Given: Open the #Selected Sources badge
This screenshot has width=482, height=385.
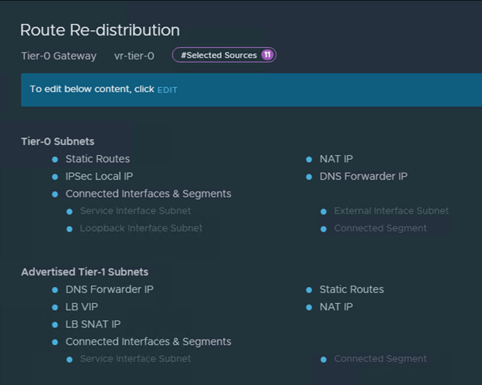Looking at the screenshot, I should pos(219,56).
